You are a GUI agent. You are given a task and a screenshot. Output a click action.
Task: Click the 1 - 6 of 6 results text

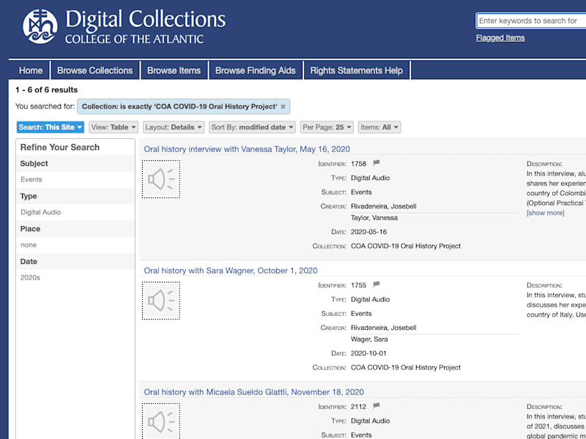pyautogui.click(x=46, y=90)
